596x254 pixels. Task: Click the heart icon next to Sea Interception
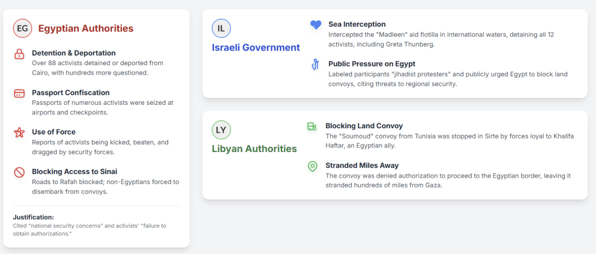coord(315,25)
